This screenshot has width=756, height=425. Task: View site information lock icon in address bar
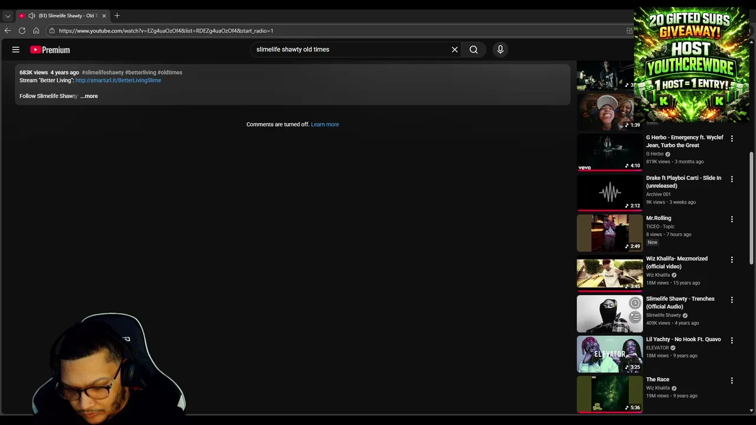coord(52,31)
